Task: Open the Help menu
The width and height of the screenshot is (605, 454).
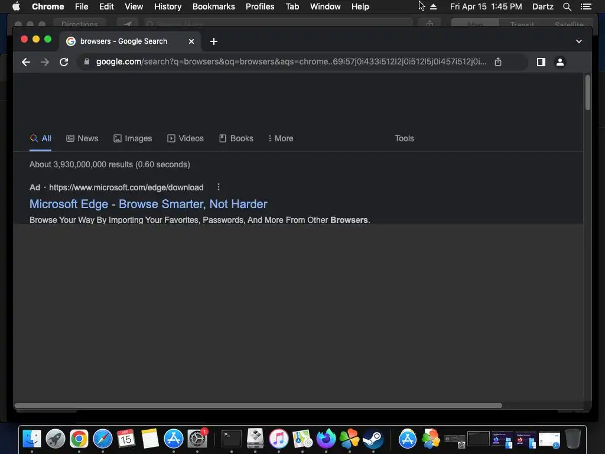Action: tap(360, 7)
